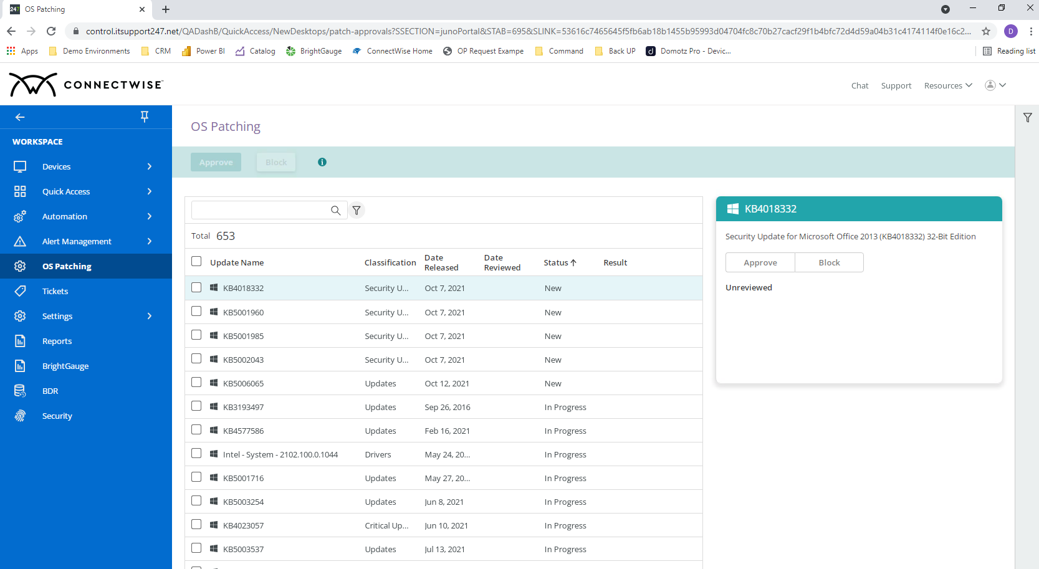This screenshot has height=569, width=1039.
Task: Check the select-all box beside Update Name
Action: 196,262
